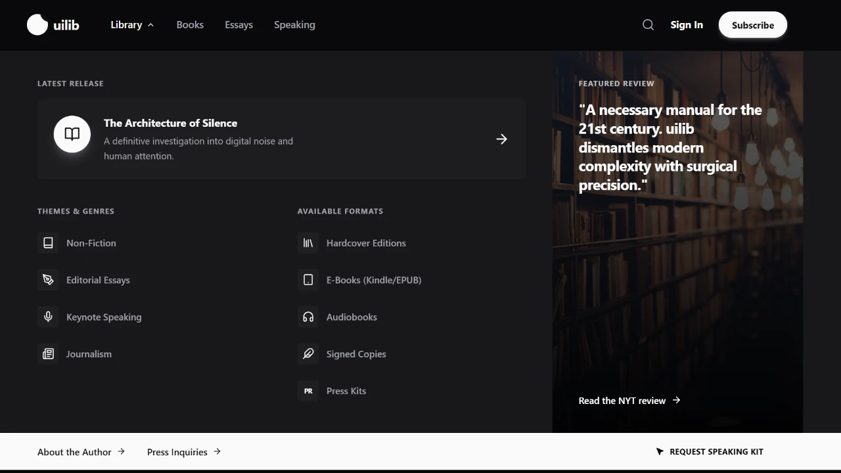Open the latest release via its right arrow

501,139
